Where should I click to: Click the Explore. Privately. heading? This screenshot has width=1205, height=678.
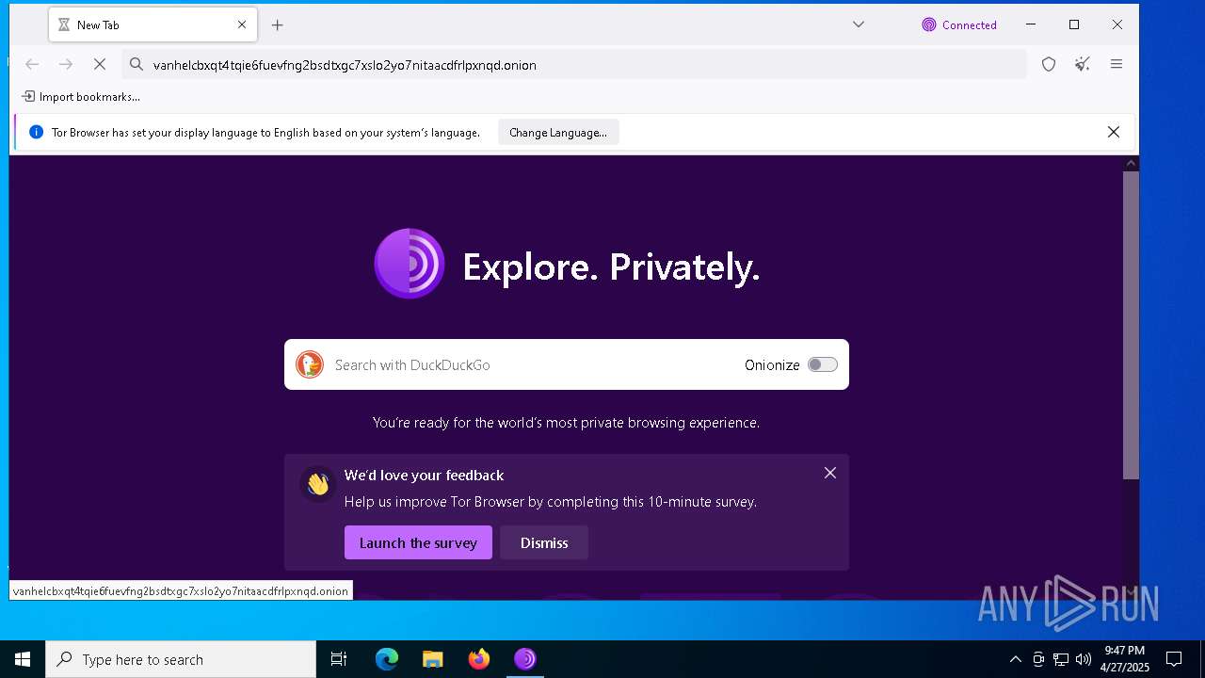611,267
